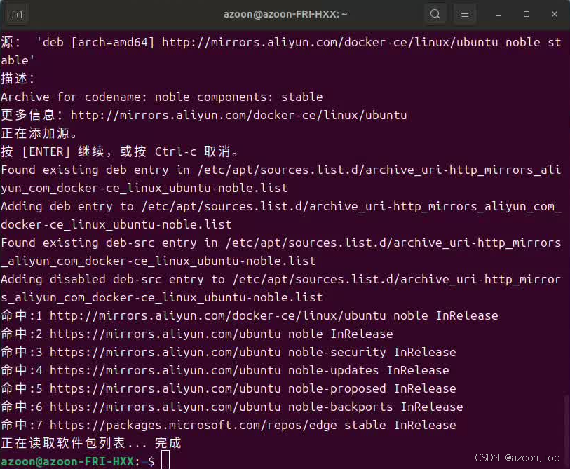Click 命中:3 noble-security InRelease line
The image size is (570, 469).
tap(229, 352)
